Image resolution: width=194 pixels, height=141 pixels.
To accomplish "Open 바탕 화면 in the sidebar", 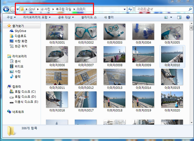I will pyautogui.click(x=21, y=41).
